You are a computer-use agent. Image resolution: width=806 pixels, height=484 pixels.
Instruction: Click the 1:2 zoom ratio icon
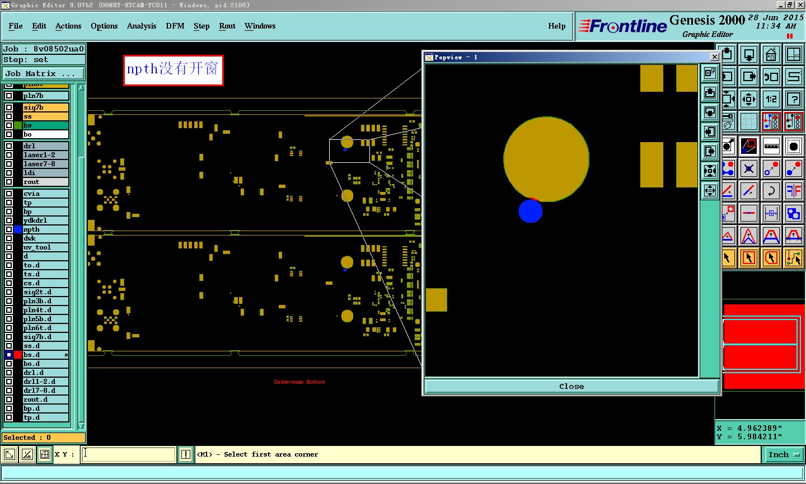[771, 99]
